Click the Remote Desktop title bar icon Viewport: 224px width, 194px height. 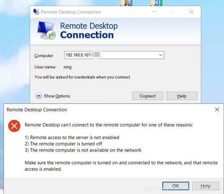click(36, 12)
